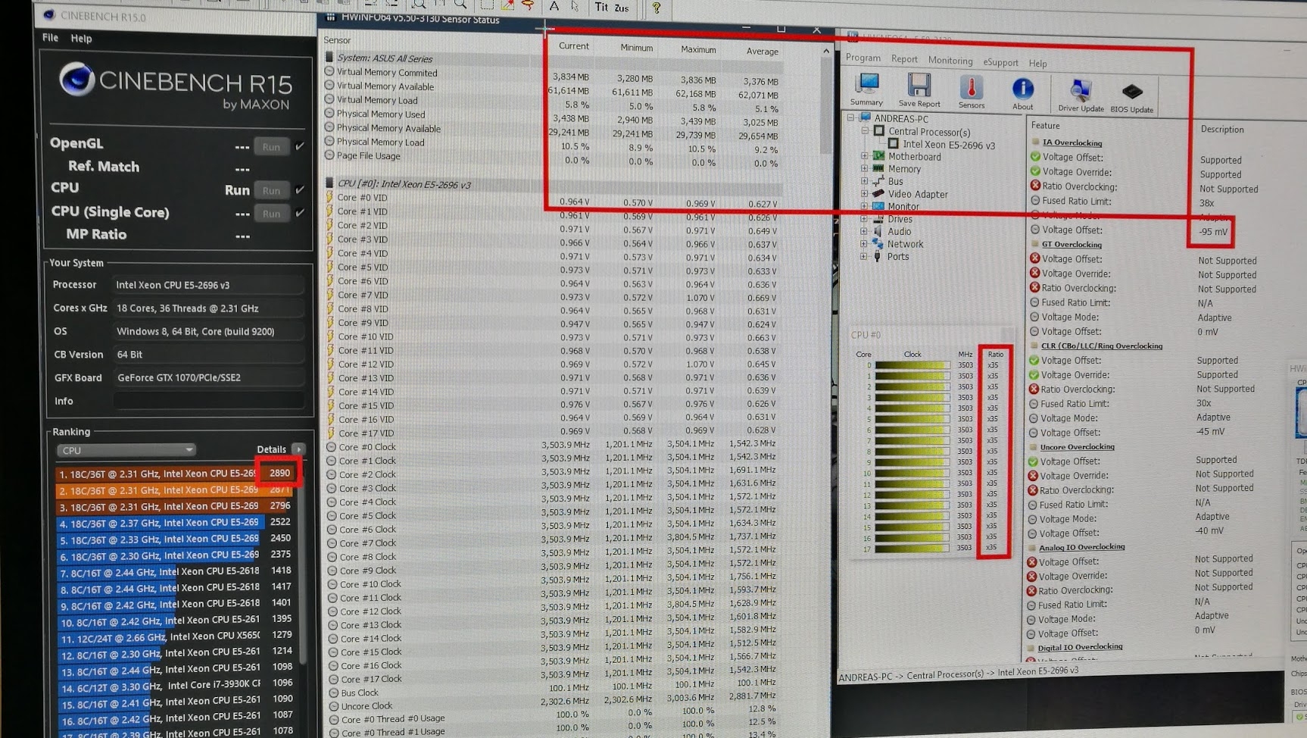Click the Info text field in Cinebench
Viewport: 1307px width, 738px height.
209,401
